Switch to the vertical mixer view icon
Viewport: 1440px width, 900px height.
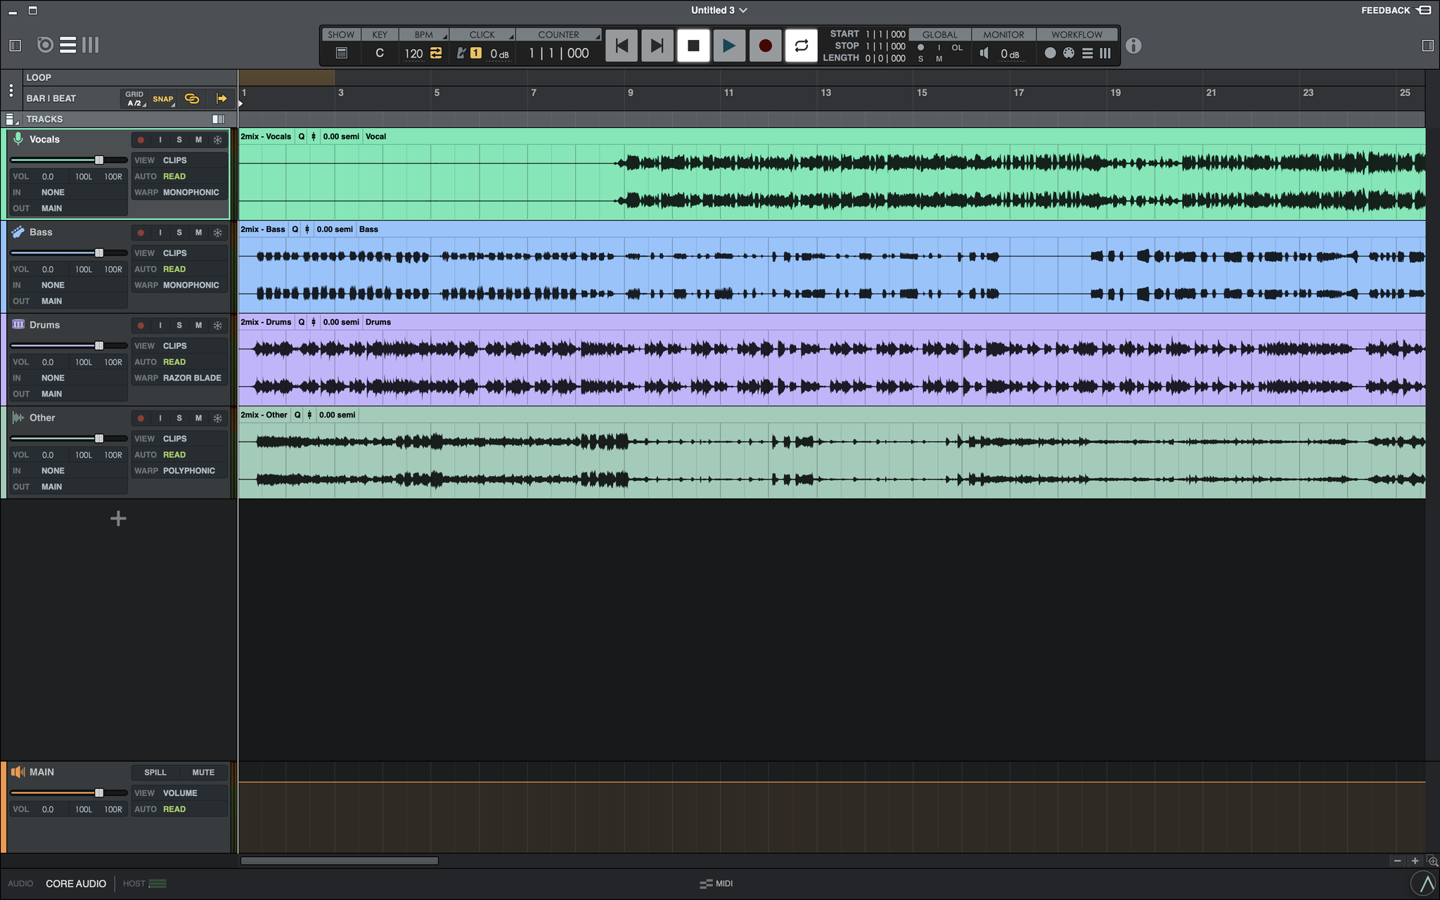pyautogui.click(x=91, y=45)
